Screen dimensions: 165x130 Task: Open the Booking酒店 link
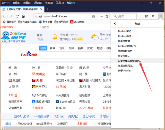(x=65, y=102)
